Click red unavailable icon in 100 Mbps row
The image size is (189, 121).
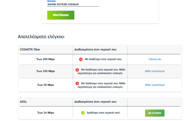click(77, 70)
